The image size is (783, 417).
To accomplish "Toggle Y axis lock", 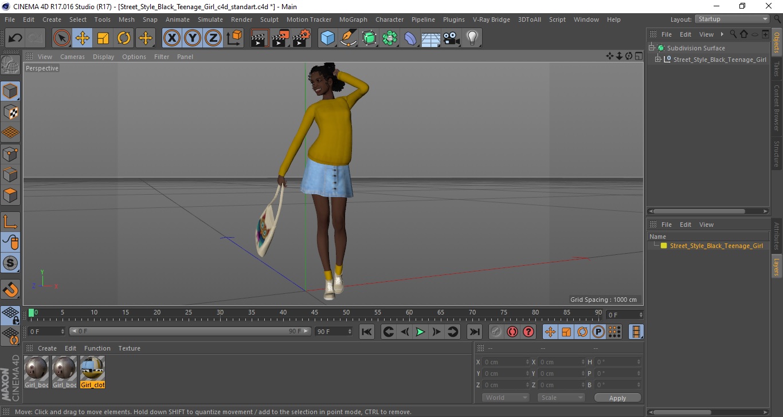I will (x=193, y=38).
